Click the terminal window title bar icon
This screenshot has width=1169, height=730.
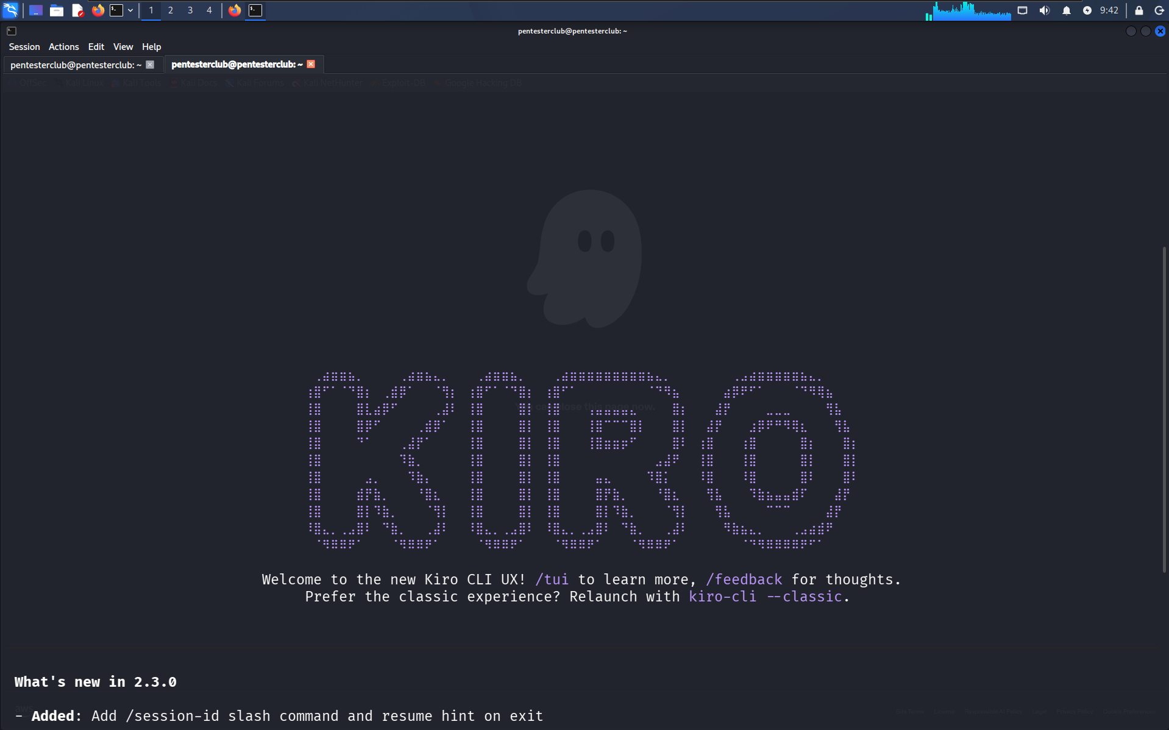12,31
